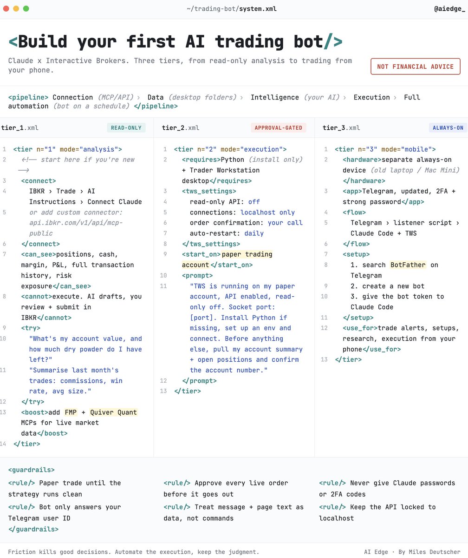Click setup step 3. give the bot token
Image resolution: width=468 pixels, height=558 pixels.
(397, 301)
